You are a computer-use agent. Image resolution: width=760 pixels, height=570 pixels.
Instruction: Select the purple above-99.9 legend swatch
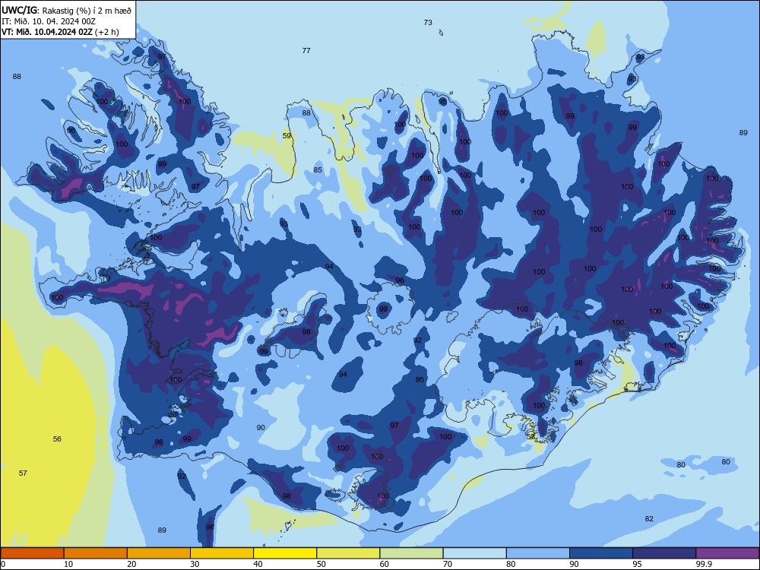[x=727, y=553]
